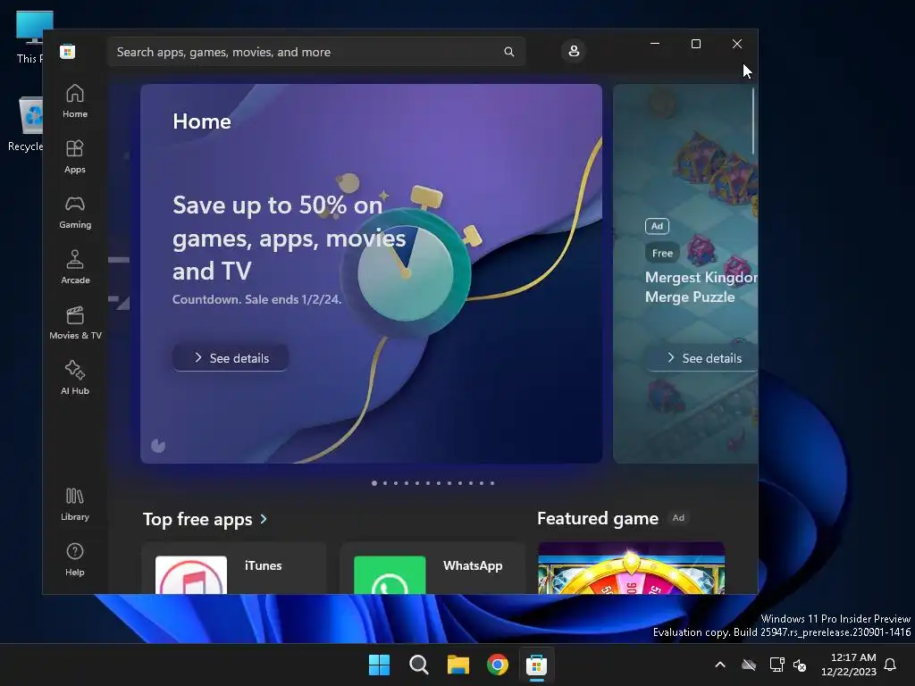This screenshot has width=915, height=686.
Task: Select the This PC desktop icon
Action: [x=29, y=36]
